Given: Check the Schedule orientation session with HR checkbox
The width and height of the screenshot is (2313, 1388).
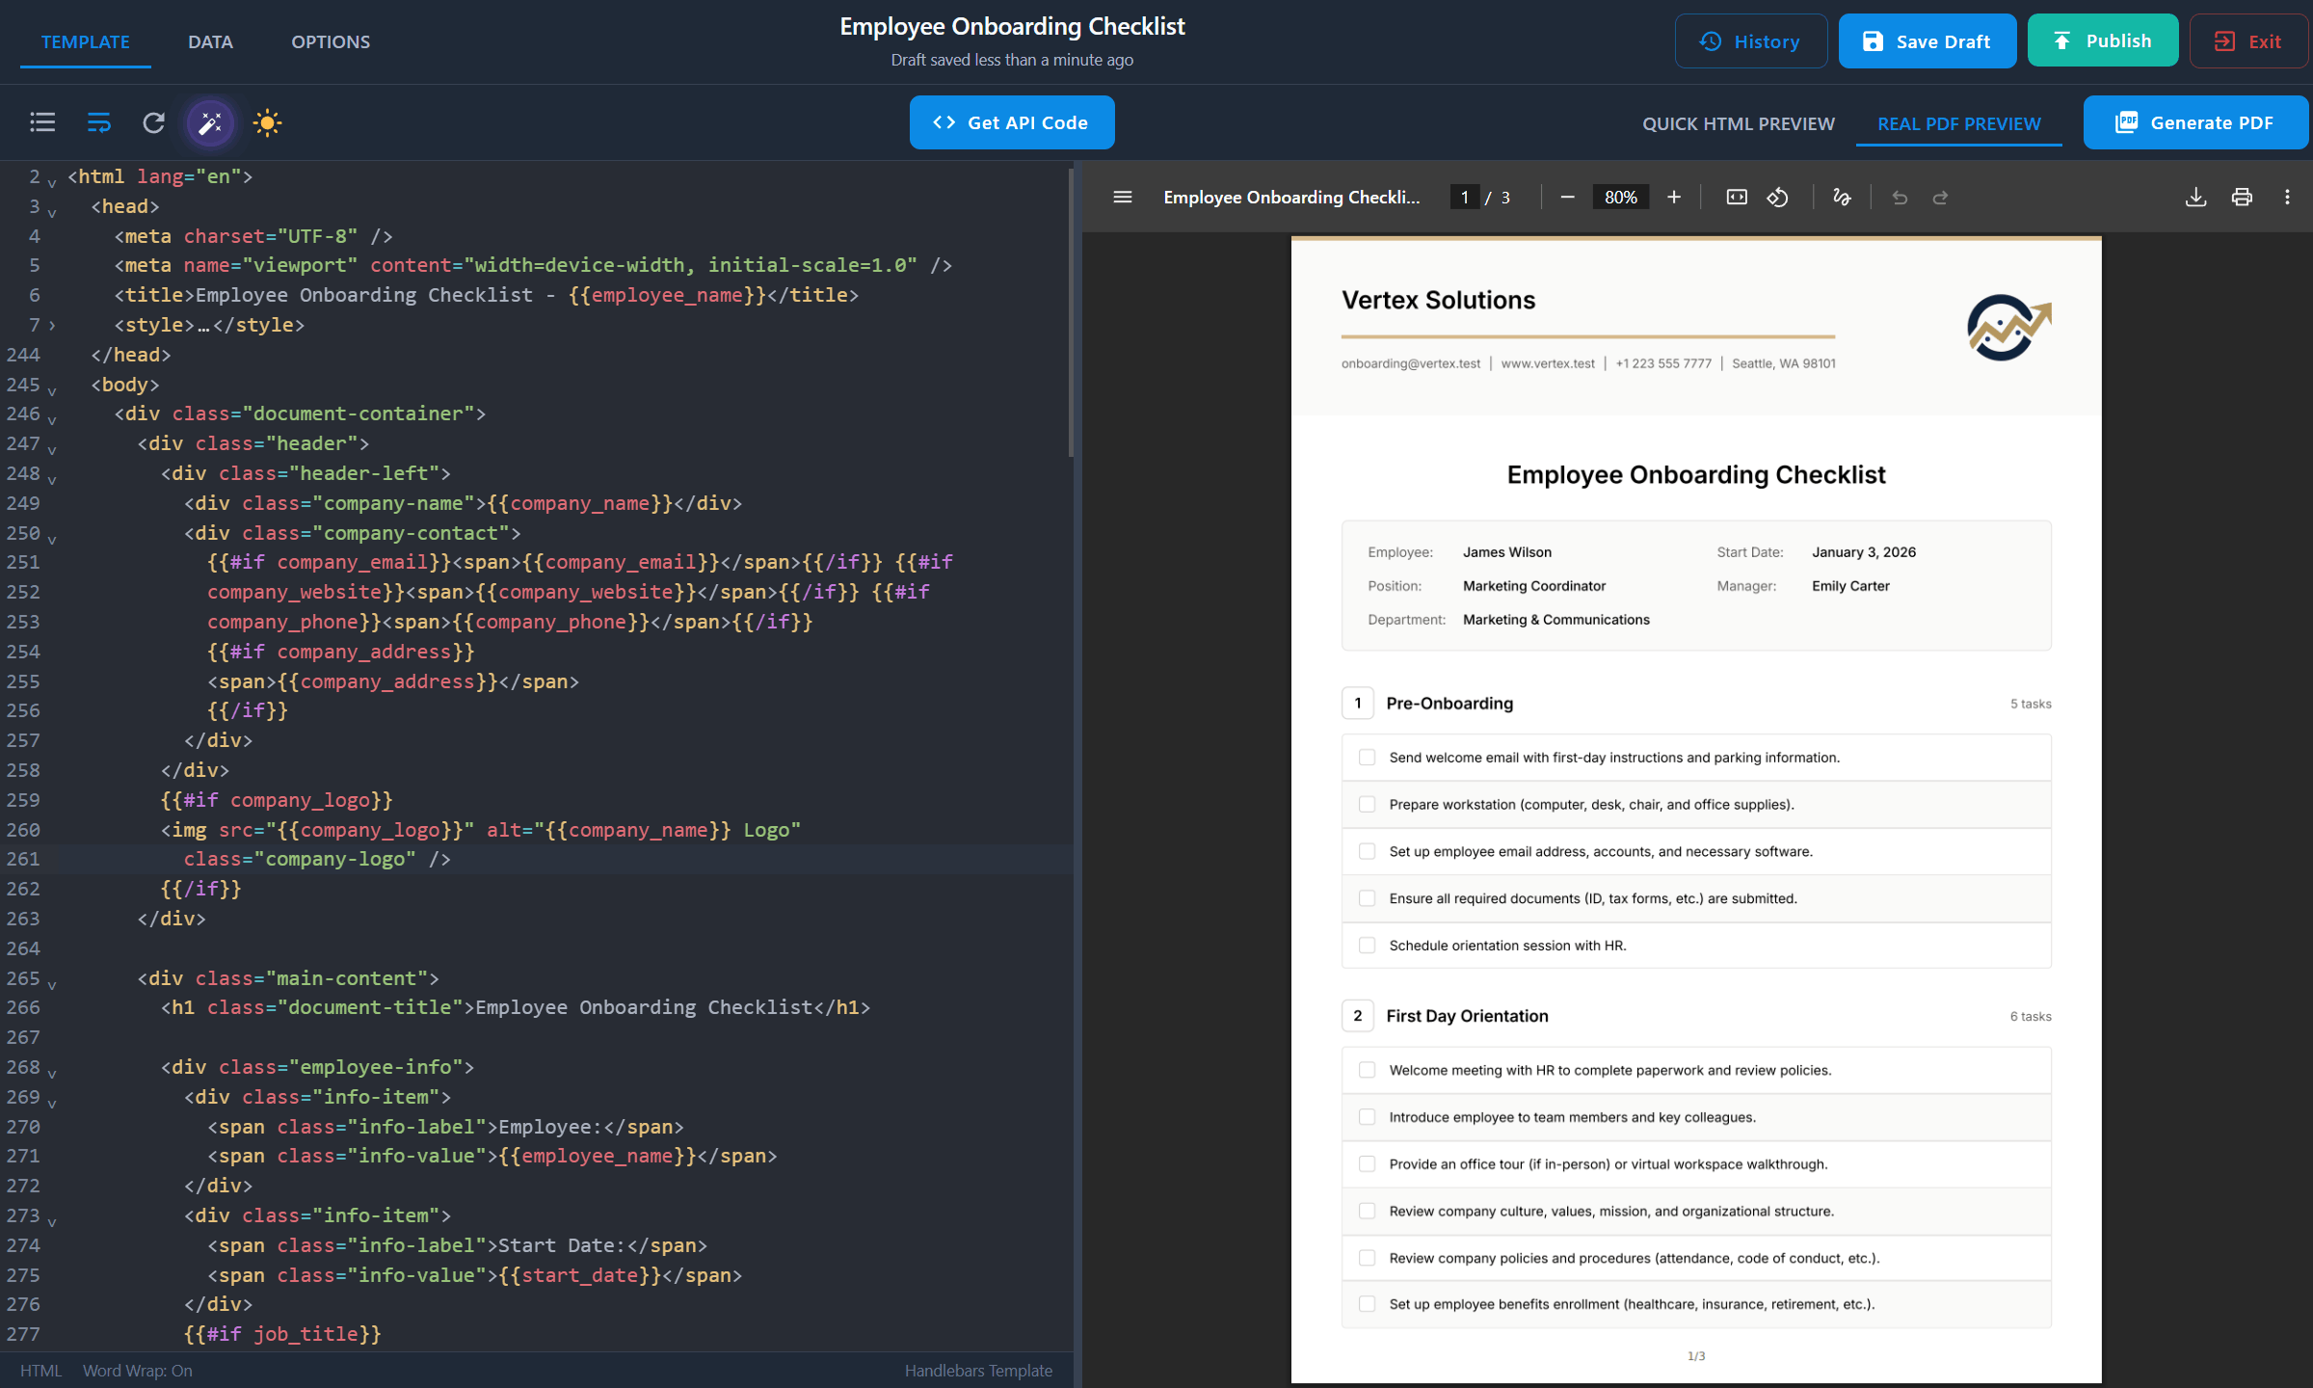Looking at the screenshot, I should point(1367,946).
